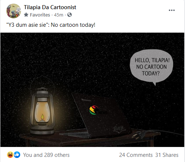Click the artist signature on the laptop lid

[119, 129]
